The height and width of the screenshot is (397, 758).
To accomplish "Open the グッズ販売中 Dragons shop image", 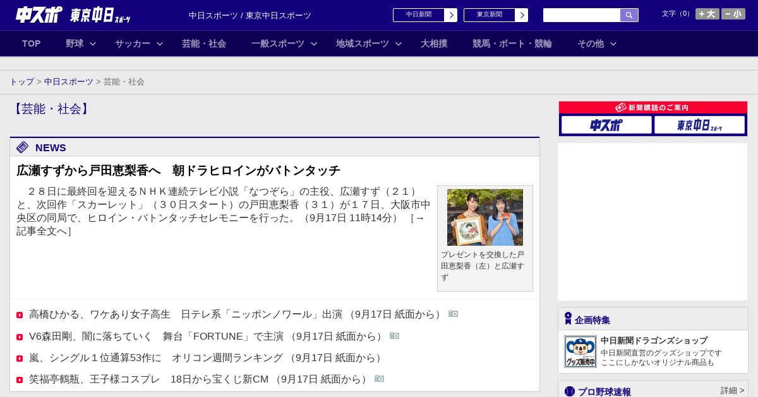I will (x=581, y=352).
